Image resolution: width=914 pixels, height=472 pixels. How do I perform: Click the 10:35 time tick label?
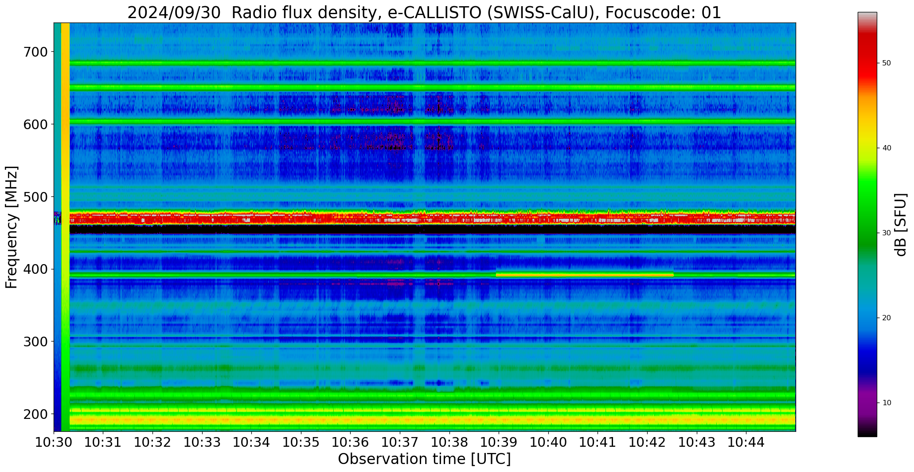[x=301, y=442]
